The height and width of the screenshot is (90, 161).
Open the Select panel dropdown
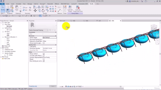[x=3, y=13]
